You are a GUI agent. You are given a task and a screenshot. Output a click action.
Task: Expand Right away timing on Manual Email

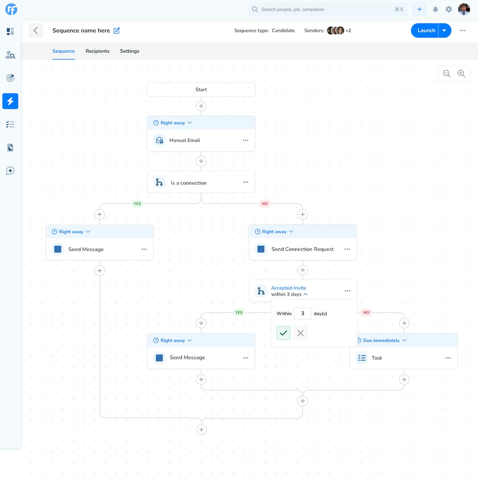coord(172,123)
